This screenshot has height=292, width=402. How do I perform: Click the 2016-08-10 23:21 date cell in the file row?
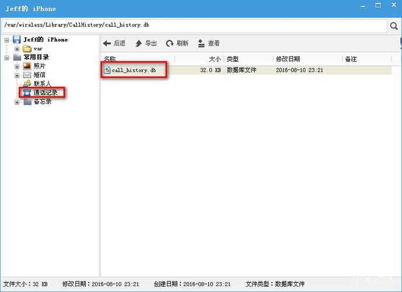(299, 70)
